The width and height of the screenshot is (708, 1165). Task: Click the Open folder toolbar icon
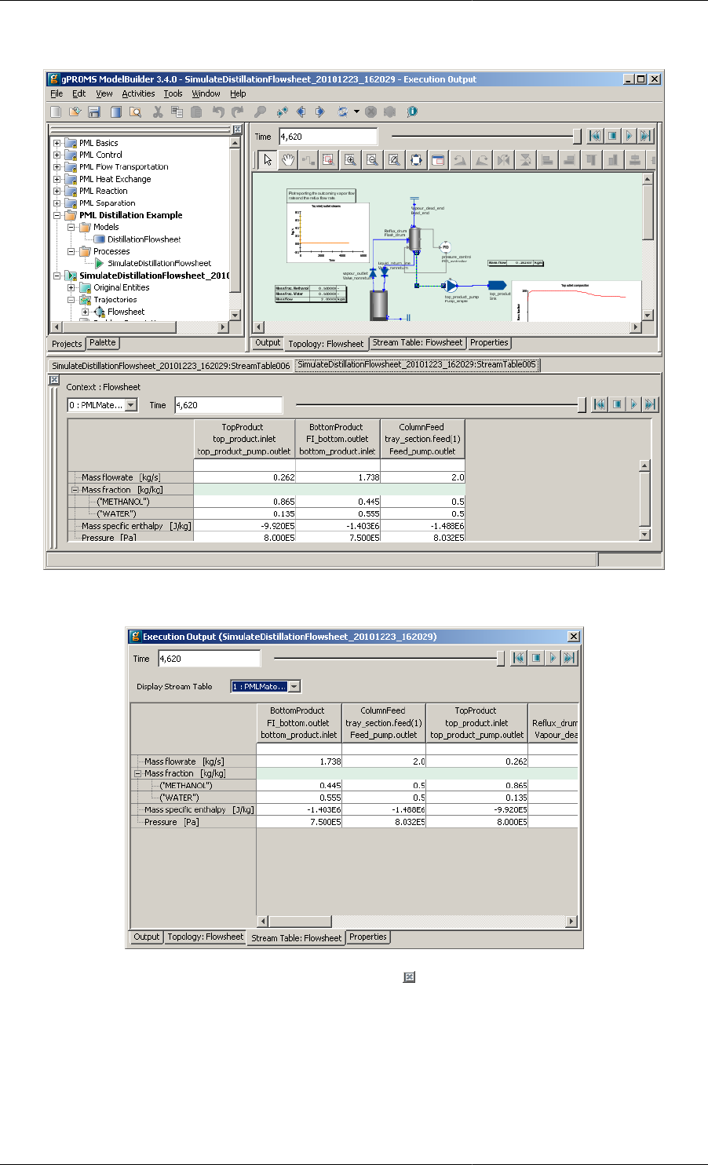75,112
